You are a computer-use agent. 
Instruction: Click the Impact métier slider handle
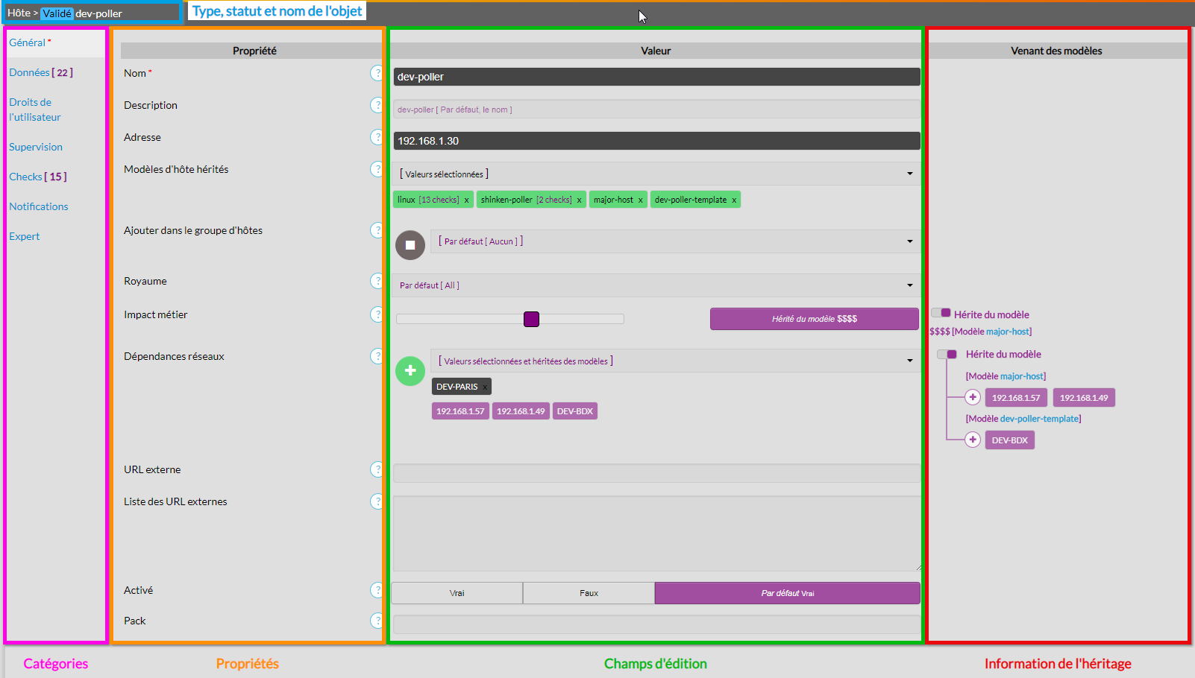click(531, 319)
